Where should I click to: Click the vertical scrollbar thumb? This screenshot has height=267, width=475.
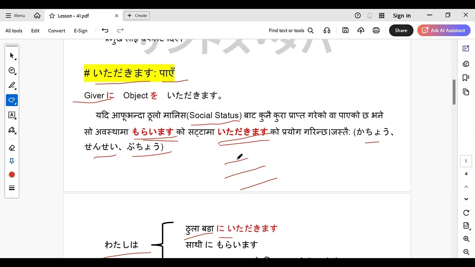click(453, 92)
